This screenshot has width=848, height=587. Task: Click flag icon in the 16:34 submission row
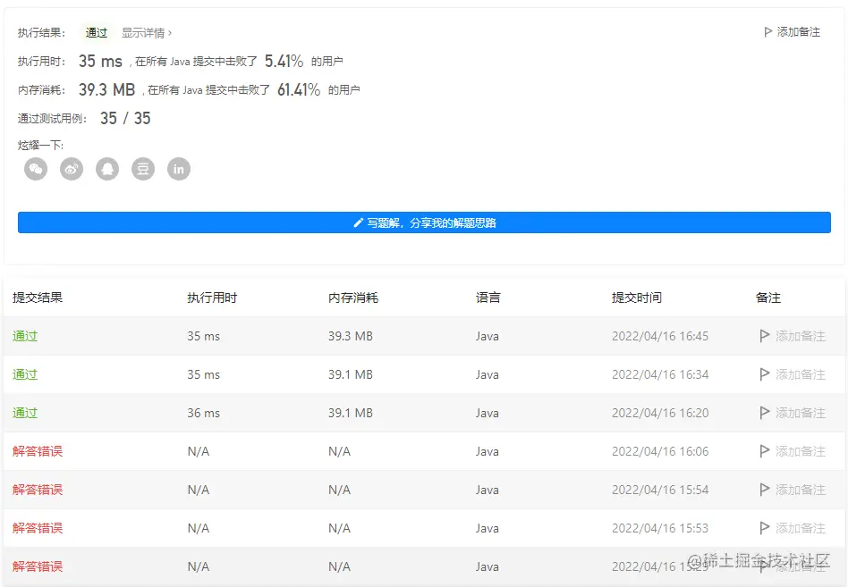[x=764, y=374]
